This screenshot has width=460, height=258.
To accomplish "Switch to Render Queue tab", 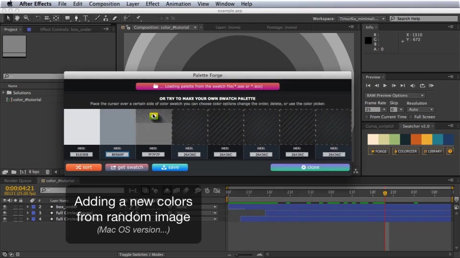I will (x=18, y=181).
